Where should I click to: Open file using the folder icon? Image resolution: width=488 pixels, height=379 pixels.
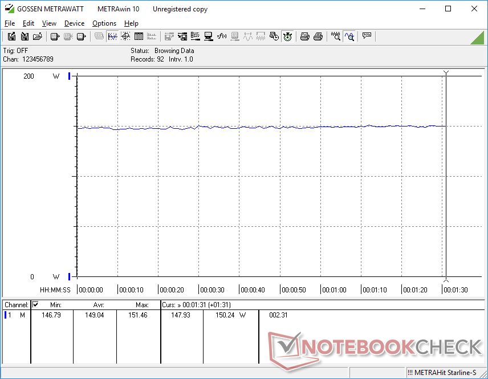(38, 36)
